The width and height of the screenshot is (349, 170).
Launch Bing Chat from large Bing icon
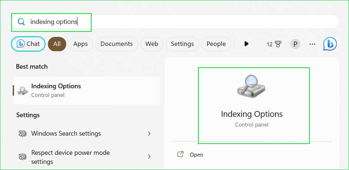[330, 44]
